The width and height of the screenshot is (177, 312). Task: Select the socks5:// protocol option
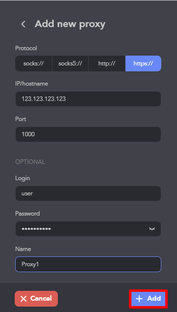pyautogui.click(x=70, y=63)
